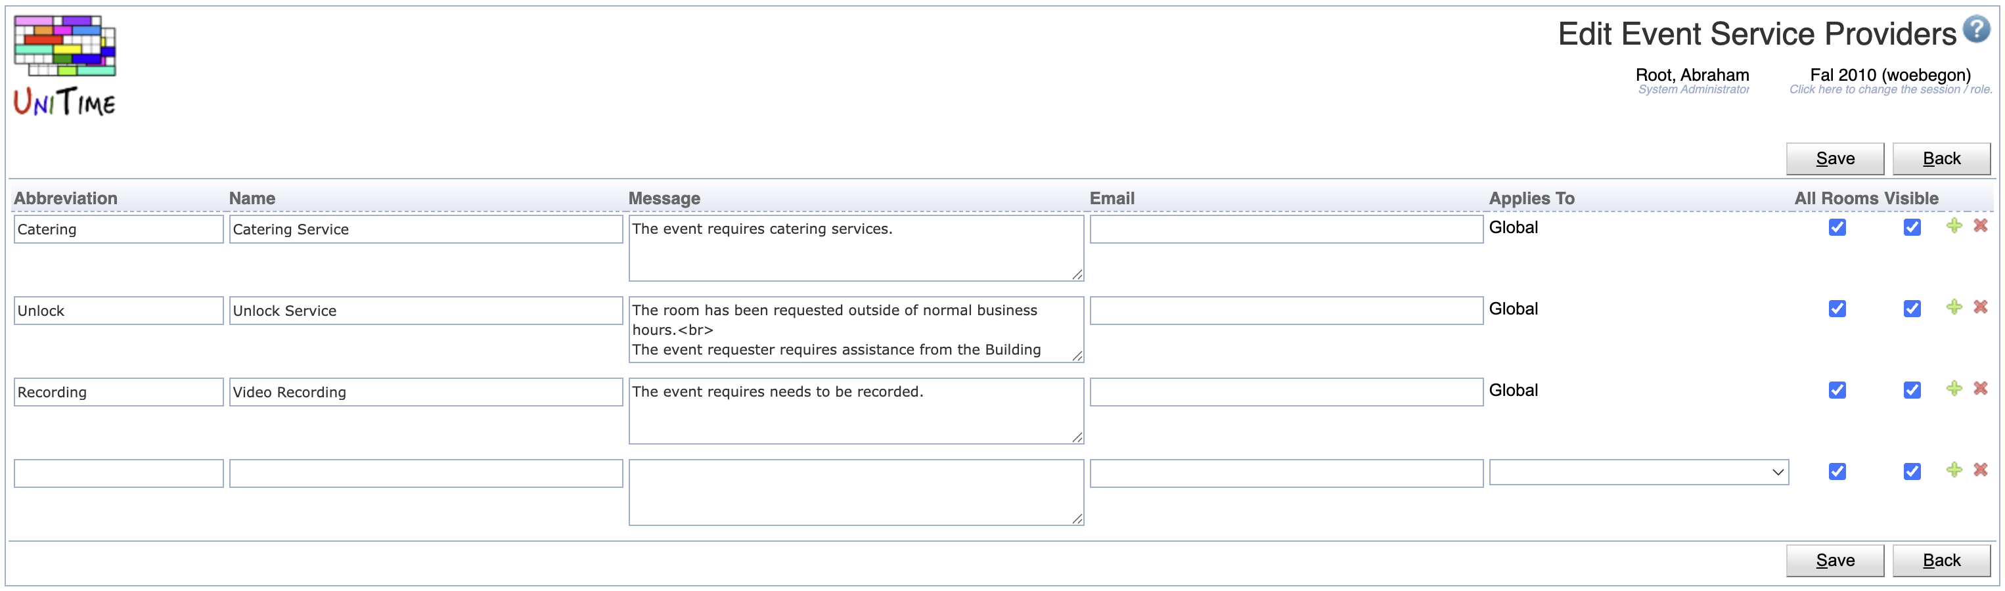Screen dimensions: 2005x591
Task: Toggle All Rooms checkbox for Catering
Action: tap(1837, 227)
